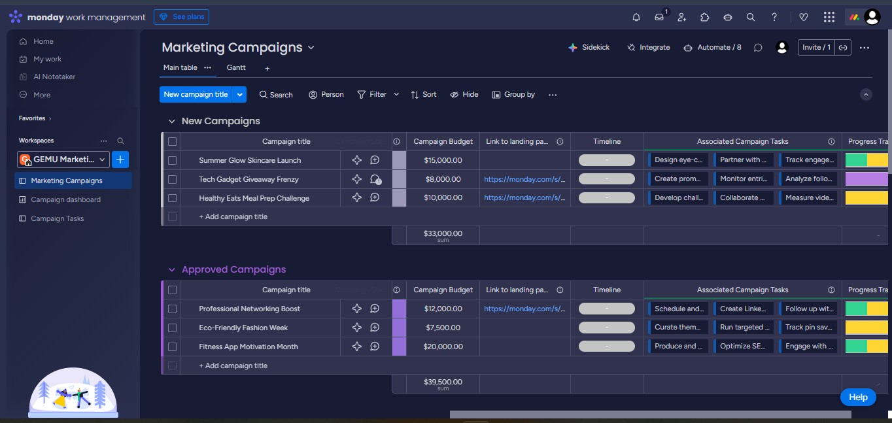Click the Tech Gadget purple progress bar

tap(866, 179)
